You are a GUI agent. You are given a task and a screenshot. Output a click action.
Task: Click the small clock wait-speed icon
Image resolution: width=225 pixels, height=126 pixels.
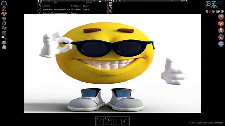click(x=222, y=11)
